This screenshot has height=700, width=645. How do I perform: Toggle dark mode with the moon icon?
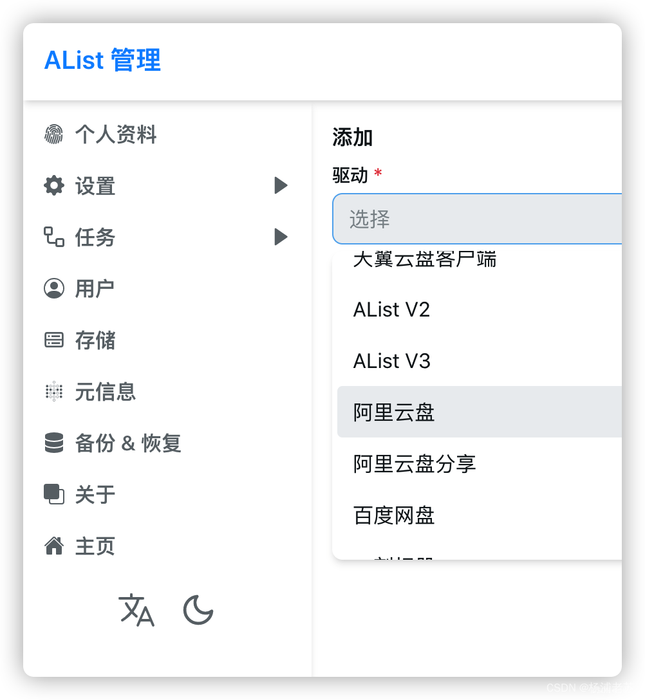[x=198, y=610]
